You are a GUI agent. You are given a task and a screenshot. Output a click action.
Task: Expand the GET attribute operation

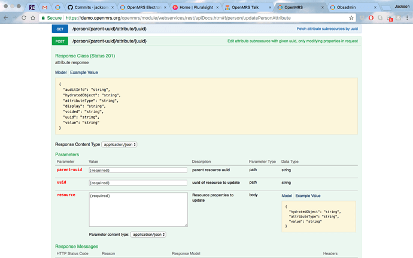coord(60,29)
